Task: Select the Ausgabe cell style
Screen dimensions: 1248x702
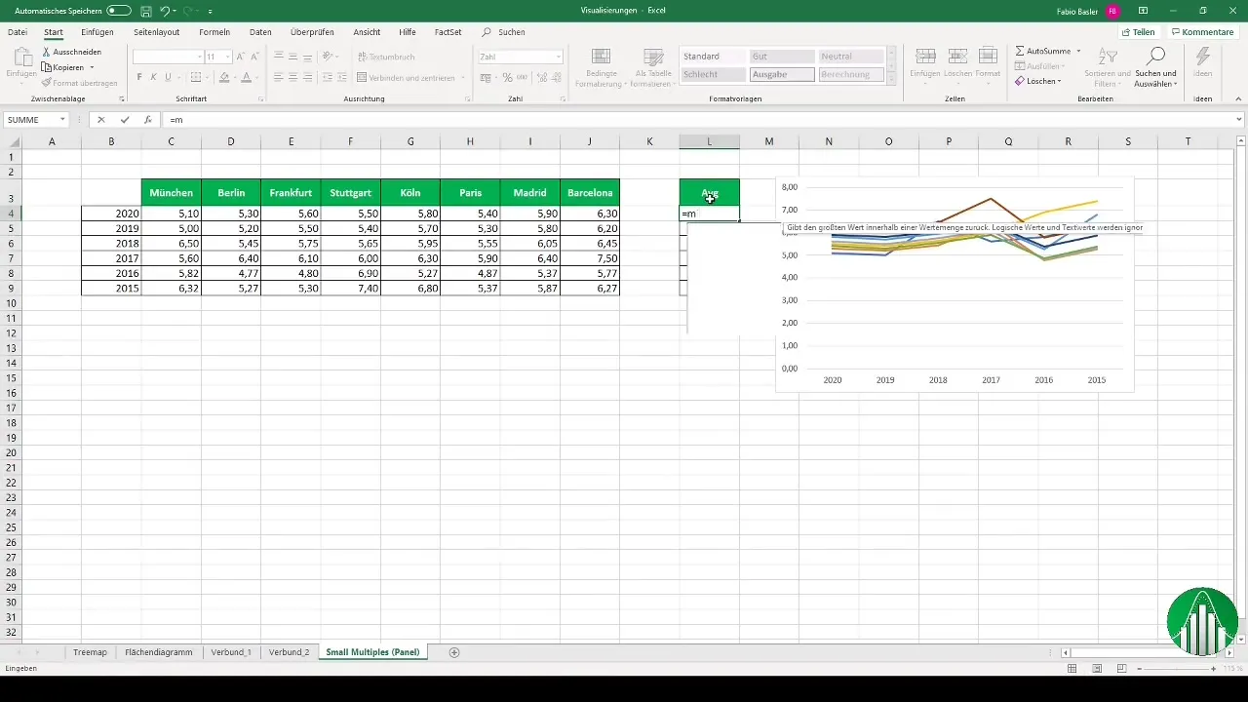Action: tap(781, 74)
